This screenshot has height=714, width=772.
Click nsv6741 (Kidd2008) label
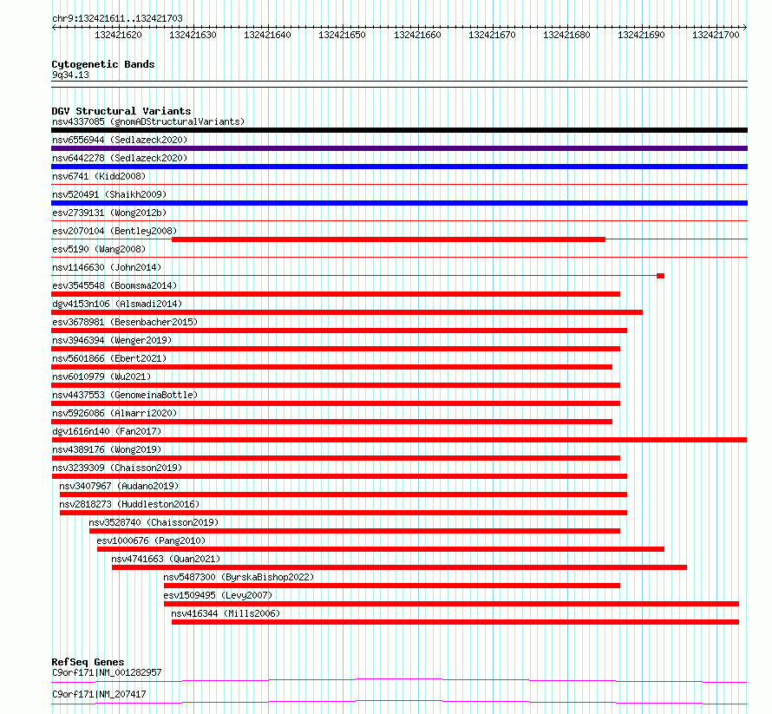pos(99,176)
